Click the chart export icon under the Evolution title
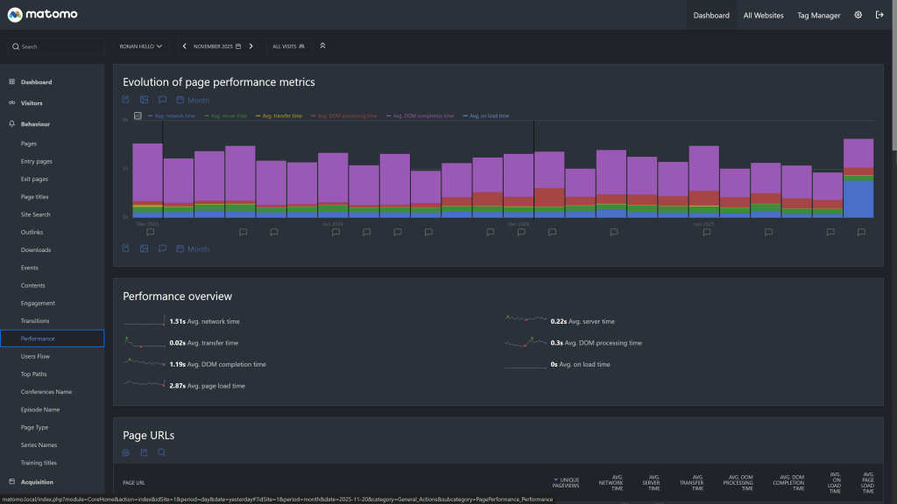Screen dimensions: 897x504 (x=126, y=100)
